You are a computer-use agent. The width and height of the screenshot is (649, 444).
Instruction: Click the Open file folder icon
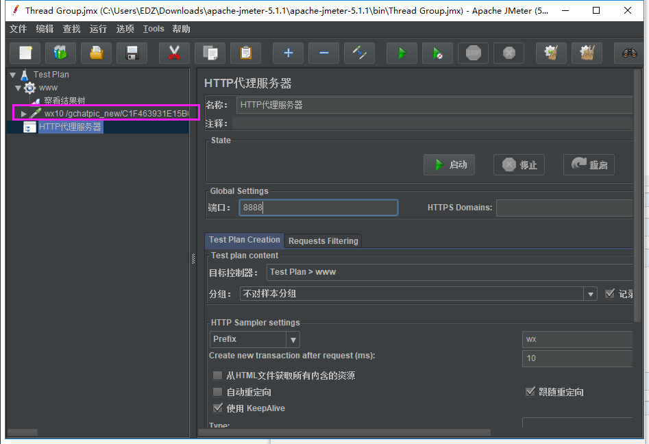pos(97,53)
